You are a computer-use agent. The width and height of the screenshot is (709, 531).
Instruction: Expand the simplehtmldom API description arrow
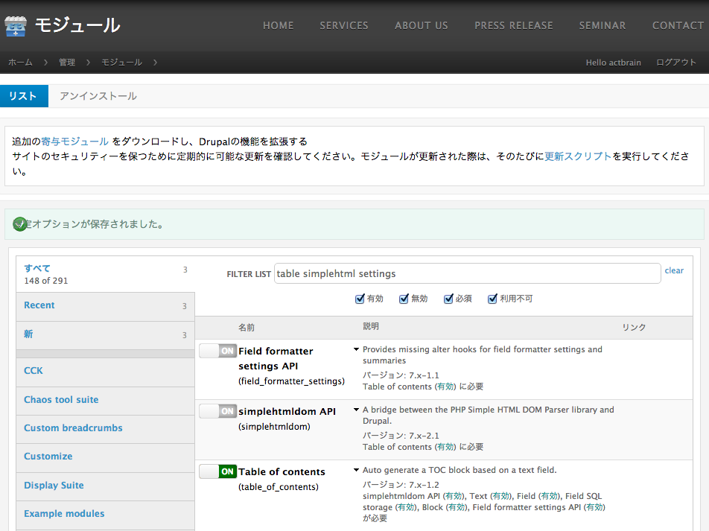pyautogui.click(x=356, y=410)
